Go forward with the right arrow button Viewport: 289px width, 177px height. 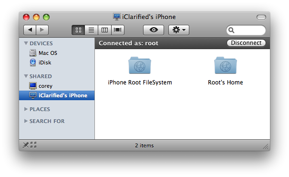click(x=42, y=30)
